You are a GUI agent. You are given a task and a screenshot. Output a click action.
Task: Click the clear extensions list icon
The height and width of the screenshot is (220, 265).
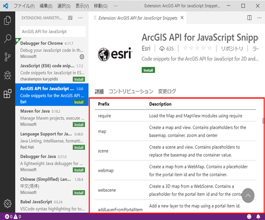70,18
